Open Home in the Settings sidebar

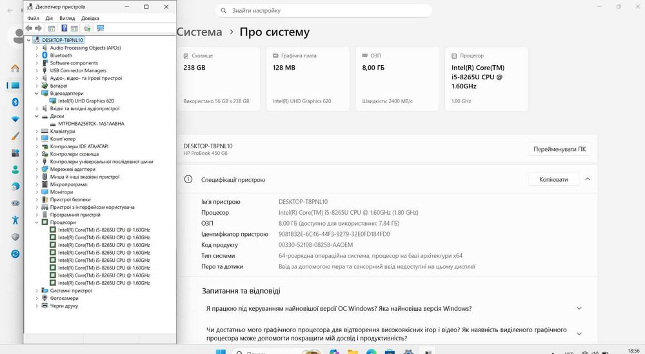pos(15,68)
